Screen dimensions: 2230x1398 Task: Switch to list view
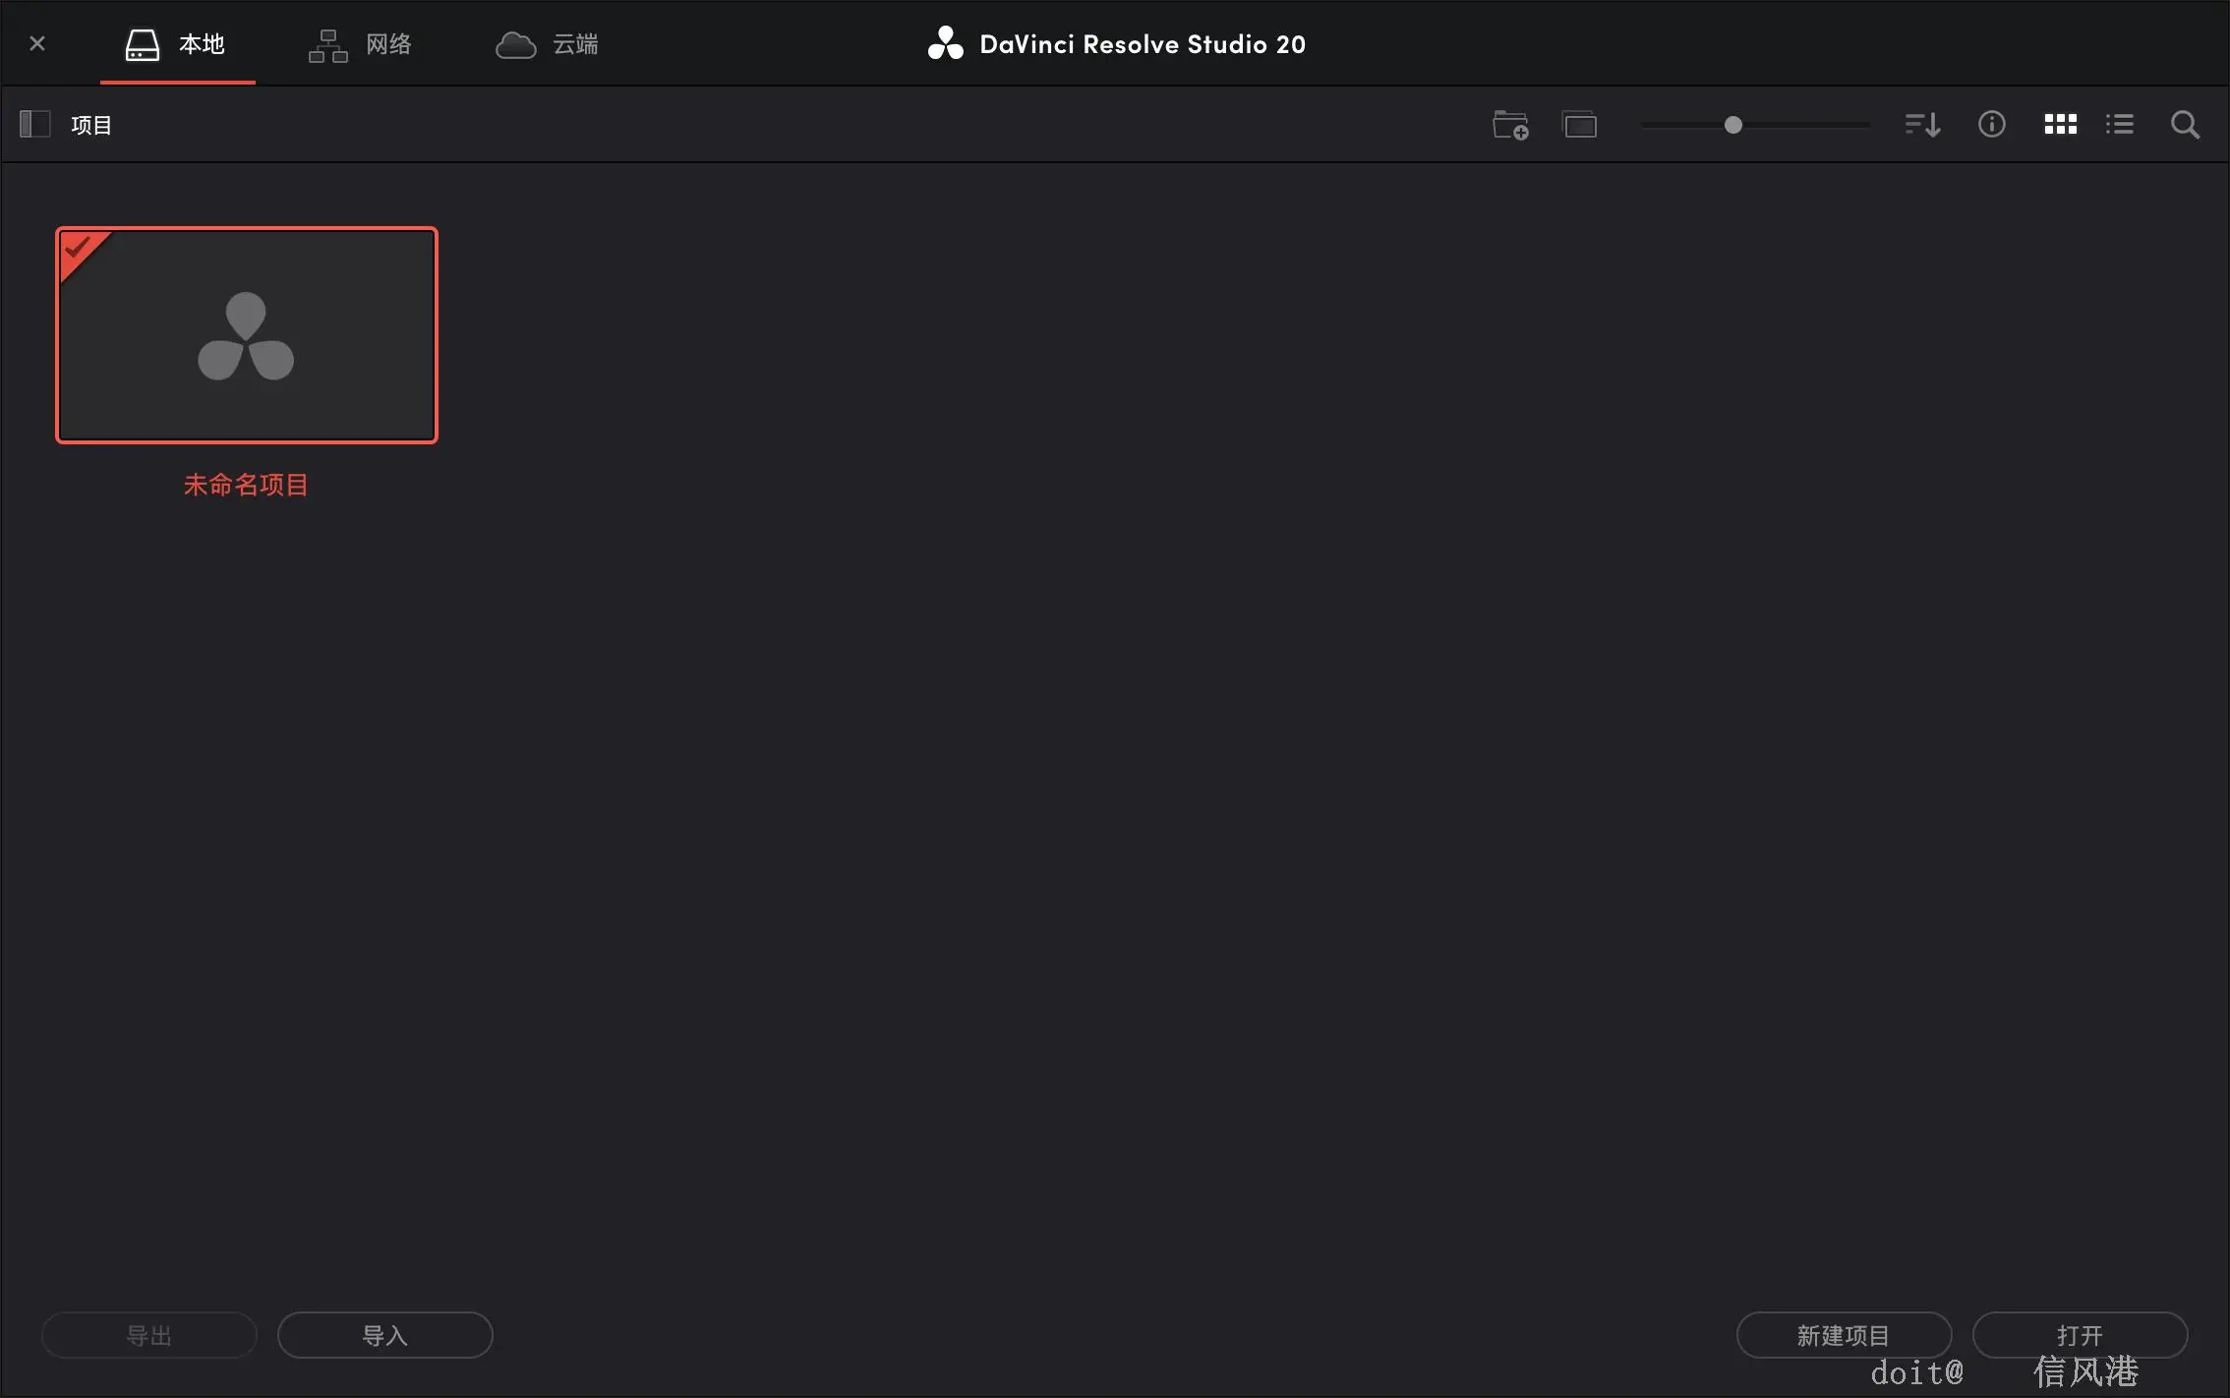(x=2120, y=125)
